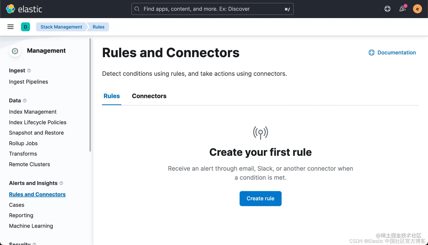Click the Security help question icon
428x245 pixels.
click(34, 244)
